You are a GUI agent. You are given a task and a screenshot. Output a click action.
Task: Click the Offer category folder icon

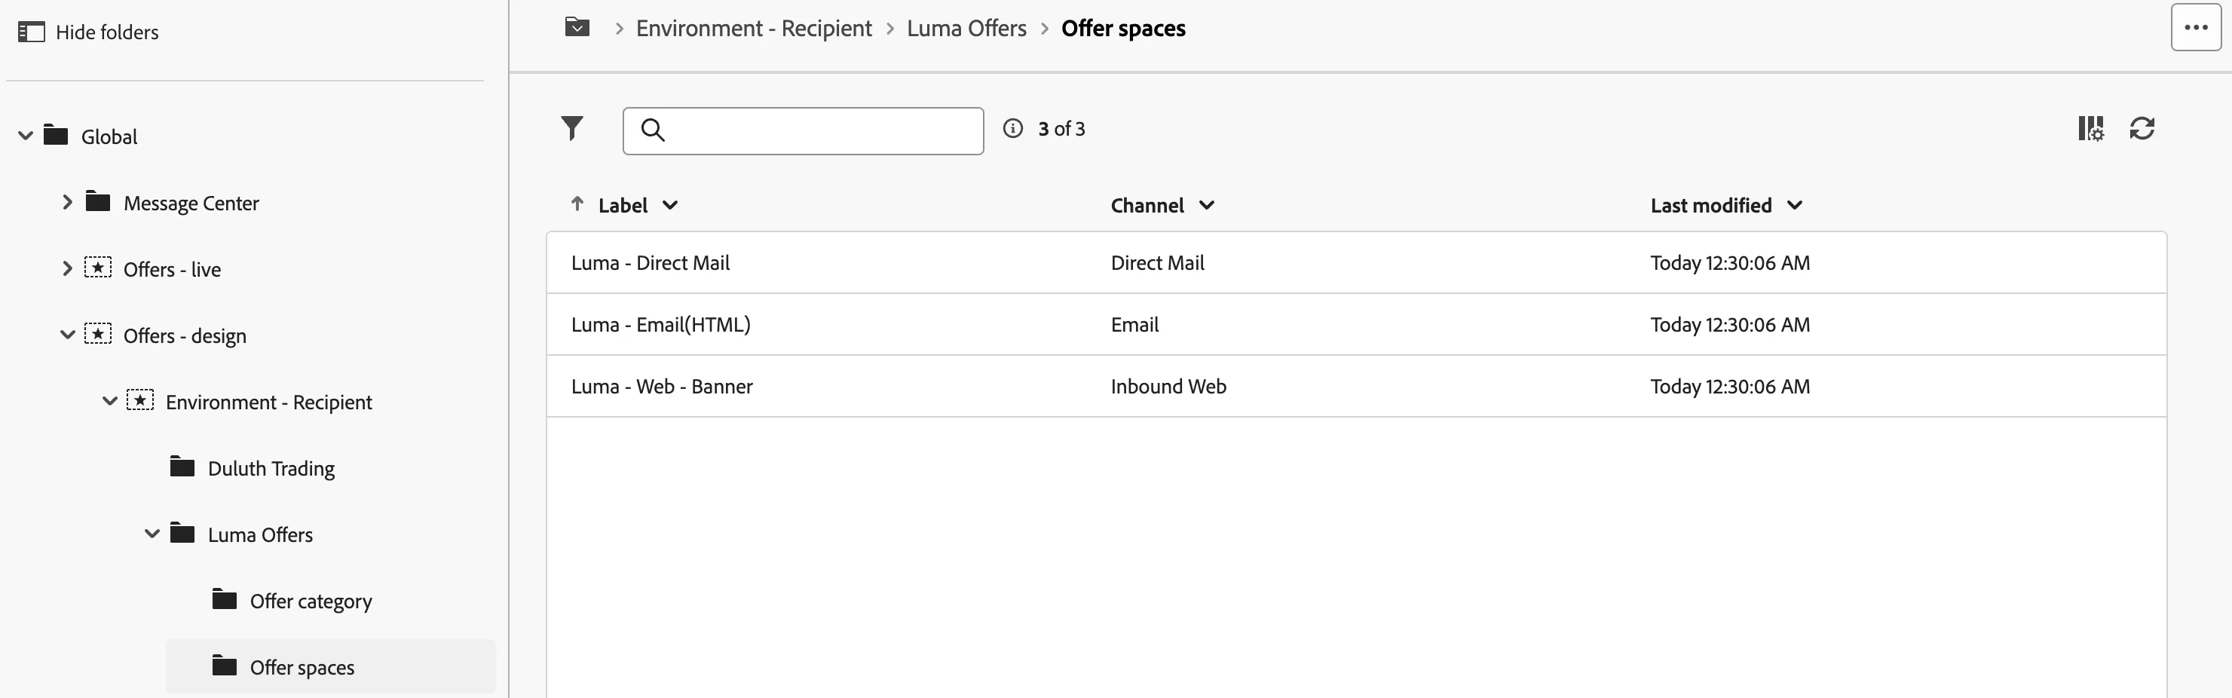225,599
